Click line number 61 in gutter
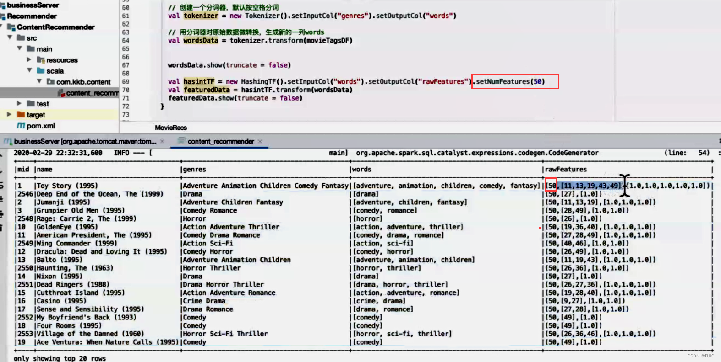The height and width of the screenshot is (362, 721). click(126, 16)
